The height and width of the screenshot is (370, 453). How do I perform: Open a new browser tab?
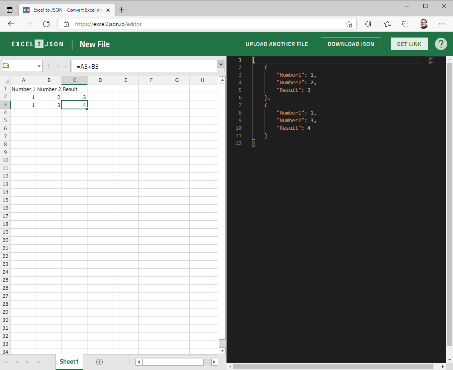pyautogui.click(x=122, y=10)
